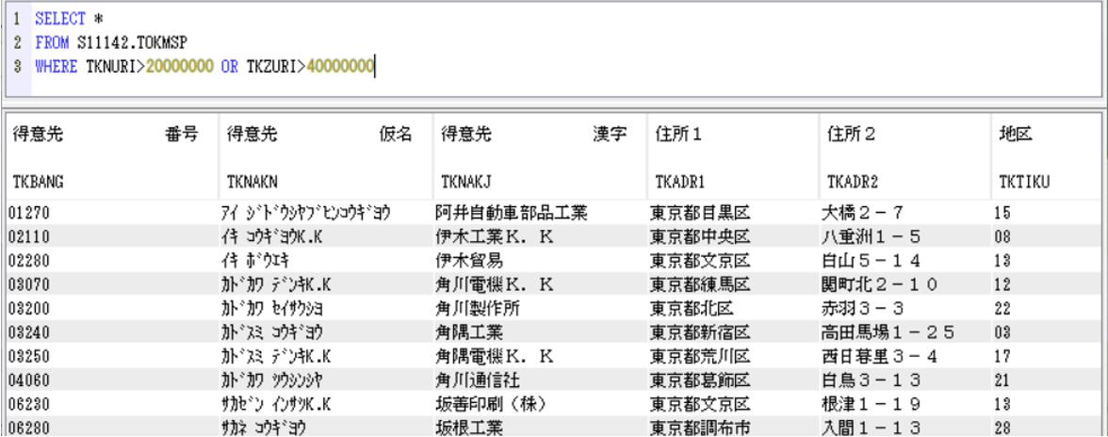Select customer number cell 06280
This screenshot has height=437, width=1108.
(x=29, y=428)
